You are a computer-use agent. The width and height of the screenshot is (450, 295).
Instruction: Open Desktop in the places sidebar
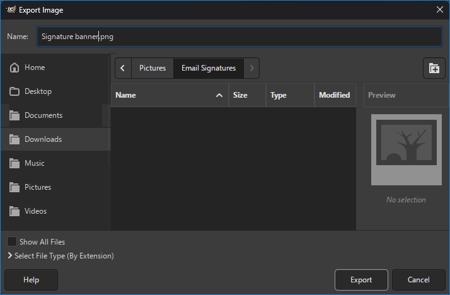[55, 91]
